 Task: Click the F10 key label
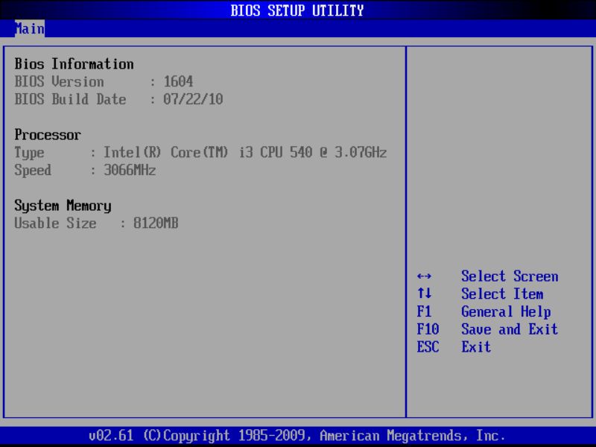pyautogui.click(x=428, y=329)
